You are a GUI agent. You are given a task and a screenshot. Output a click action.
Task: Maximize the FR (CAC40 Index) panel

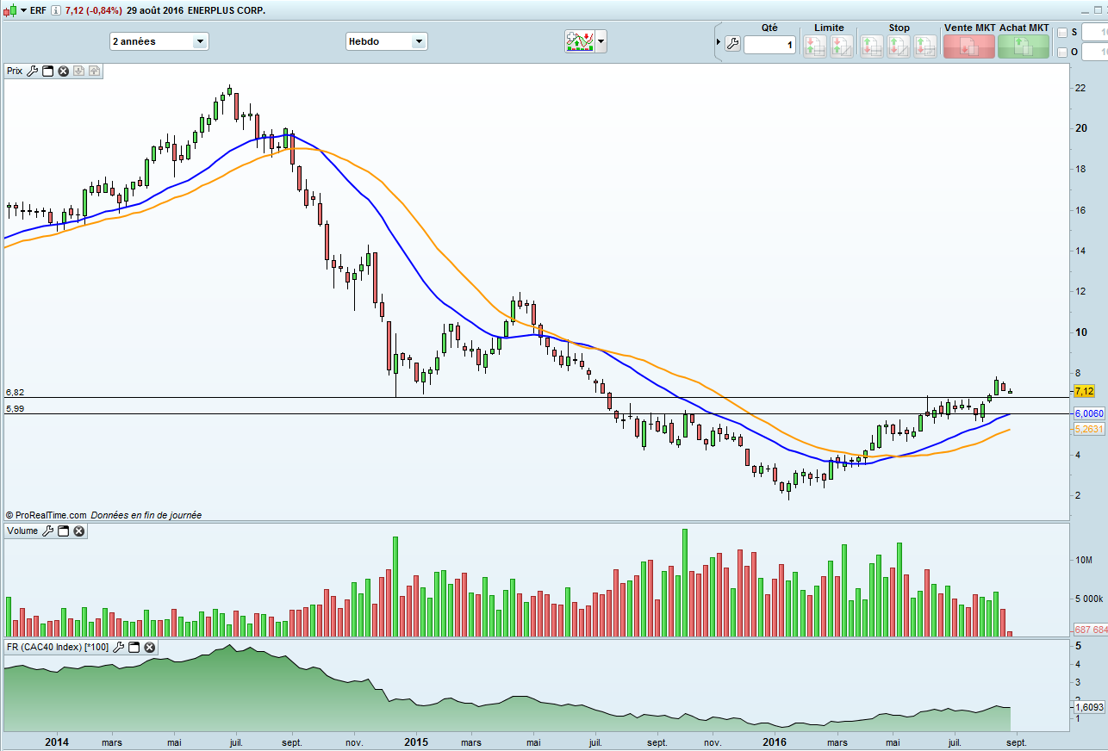click(x=134, y=647)
